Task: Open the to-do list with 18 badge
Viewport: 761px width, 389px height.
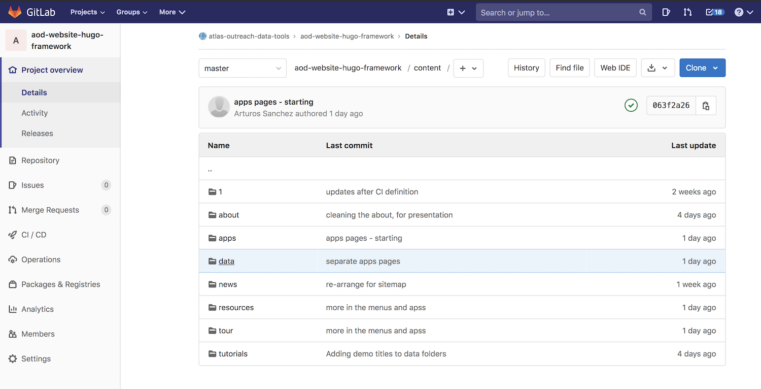Action: pyautogui.click(x=715, y=12)
